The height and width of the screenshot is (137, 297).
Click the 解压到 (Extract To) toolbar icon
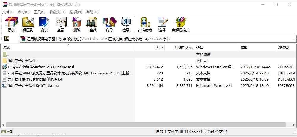28,22
